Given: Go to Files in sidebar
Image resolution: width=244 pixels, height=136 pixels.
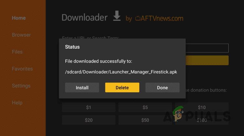Looking at the screenshot, I should (x=17, y=52).
